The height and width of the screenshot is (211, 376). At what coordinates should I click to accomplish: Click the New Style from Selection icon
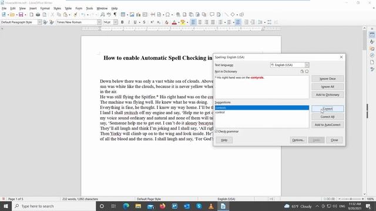coord(52,22)
